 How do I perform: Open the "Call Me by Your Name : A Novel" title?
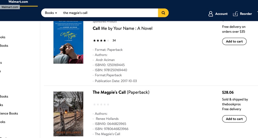[x=123, y=28]
